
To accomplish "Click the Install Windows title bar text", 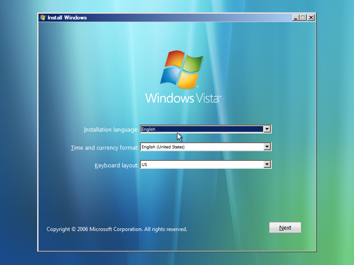I will pyautogui.click(x=66, y=18).
